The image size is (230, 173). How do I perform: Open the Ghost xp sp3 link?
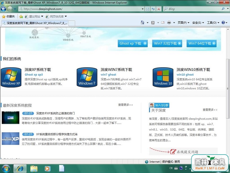[x=34, y=75]
